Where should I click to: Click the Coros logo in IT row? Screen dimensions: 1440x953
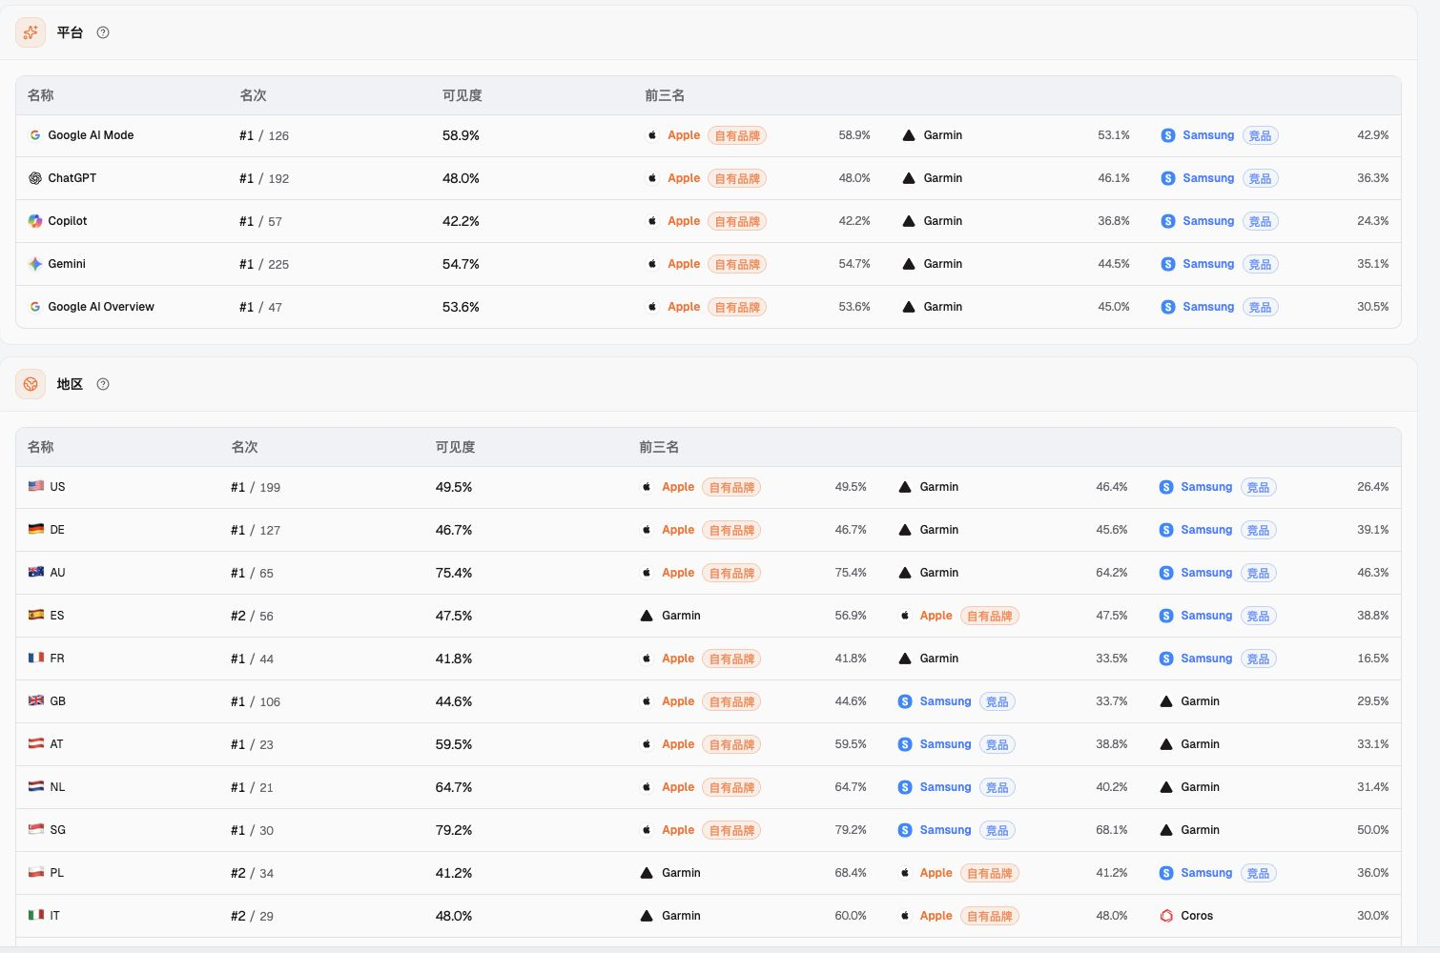[1166, 916]
